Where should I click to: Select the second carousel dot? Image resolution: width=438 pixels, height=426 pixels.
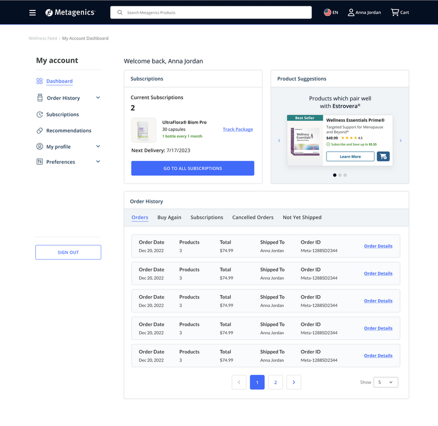pos(340,175)
